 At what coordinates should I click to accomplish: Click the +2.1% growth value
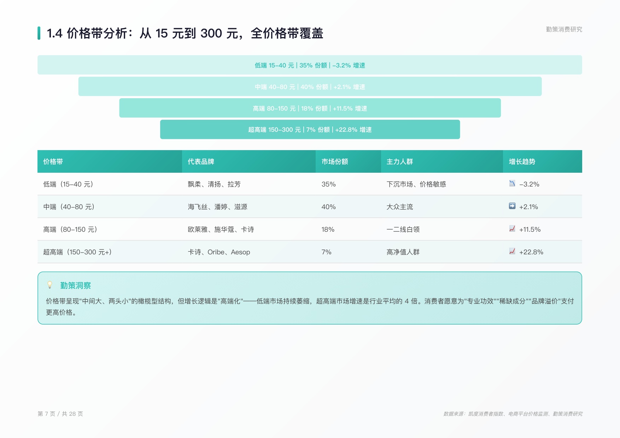528,207
